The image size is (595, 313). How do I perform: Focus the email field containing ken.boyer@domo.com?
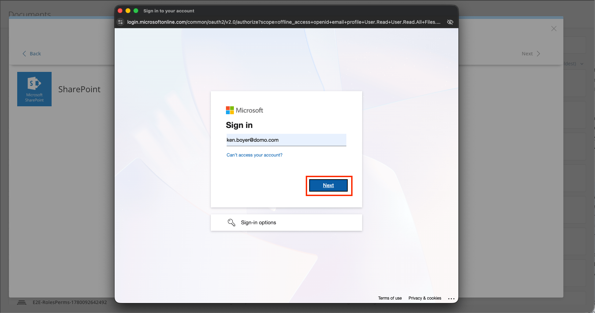coord(286,140)
